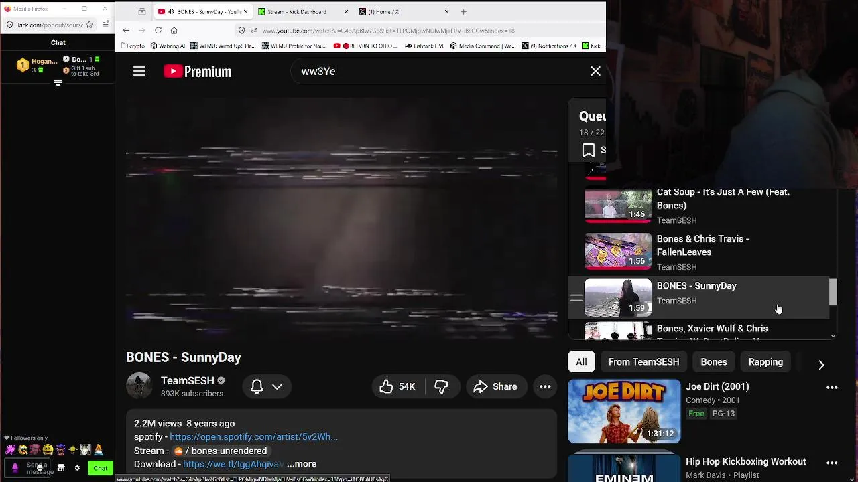Open bones-unrendered SoundCloud stream link
This screenshot has height=482, width=858.
coord(221,451)
